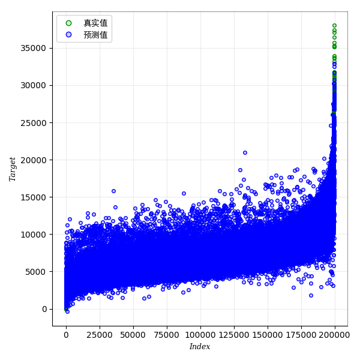The height and width of the screenshot is (360, 360).
Task: Click the green circle marker in legend
Action: tap(68, 23)
